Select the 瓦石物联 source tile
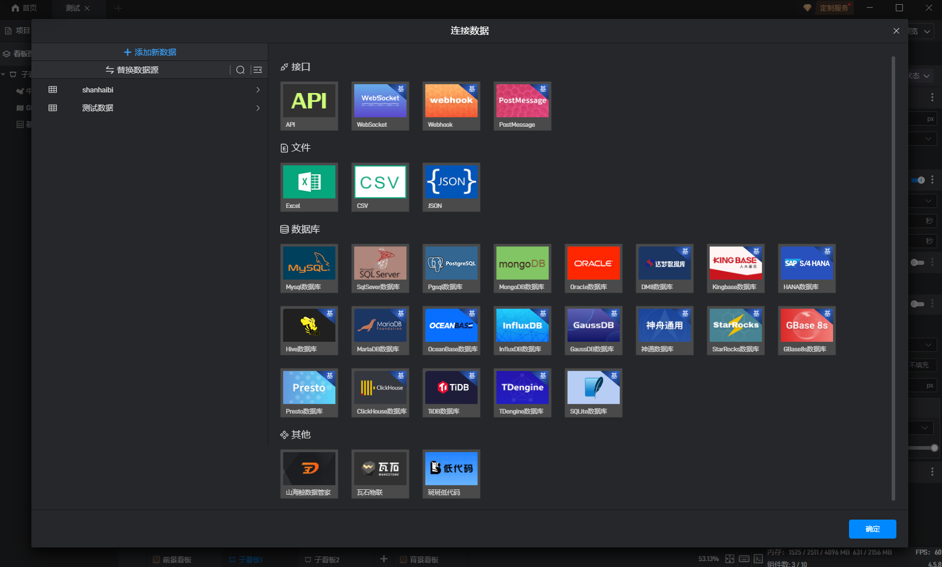Screen dimensions: 942x567 coord(380,474)
